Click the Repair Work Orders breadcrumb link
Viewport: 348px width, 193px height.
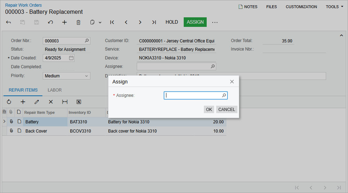pyautogui.click(x=23, y=5)
